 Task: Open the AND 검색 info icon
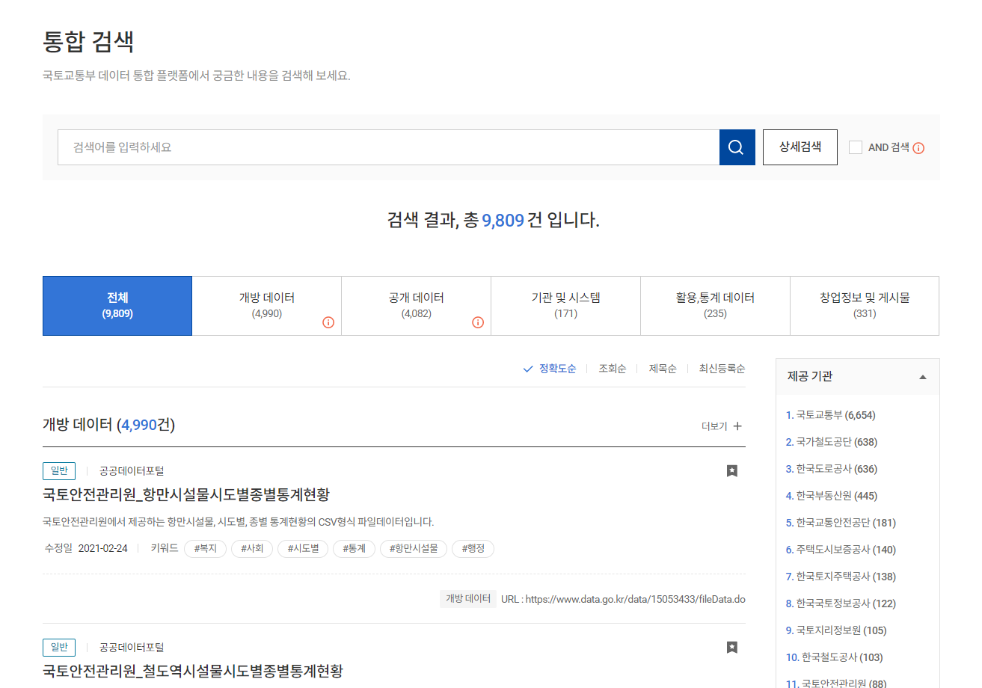[919, 147]
